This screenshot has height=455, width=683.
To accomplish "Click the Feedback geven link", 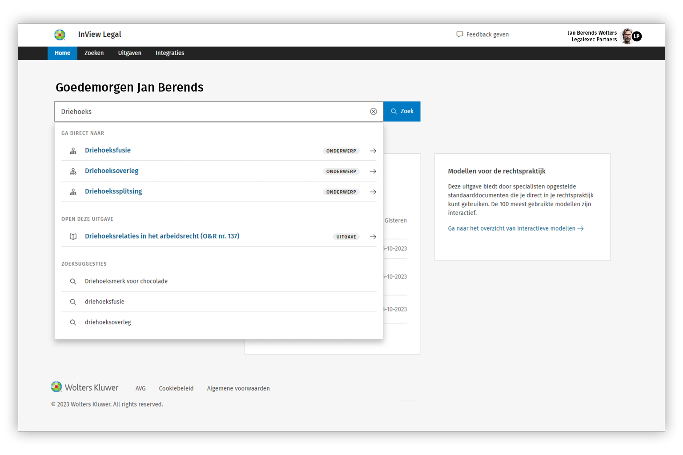I will tap(487, 35).
